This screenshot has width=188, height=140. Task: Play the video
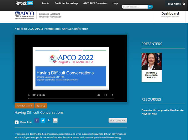(x=29, y=95)
